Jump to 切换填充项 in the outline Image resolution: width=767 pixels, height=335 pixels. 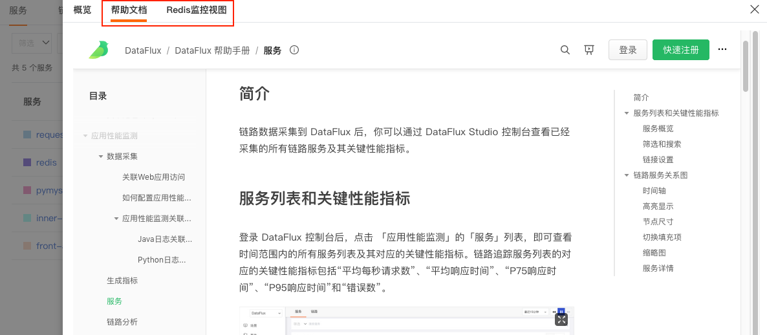point(662,237)
